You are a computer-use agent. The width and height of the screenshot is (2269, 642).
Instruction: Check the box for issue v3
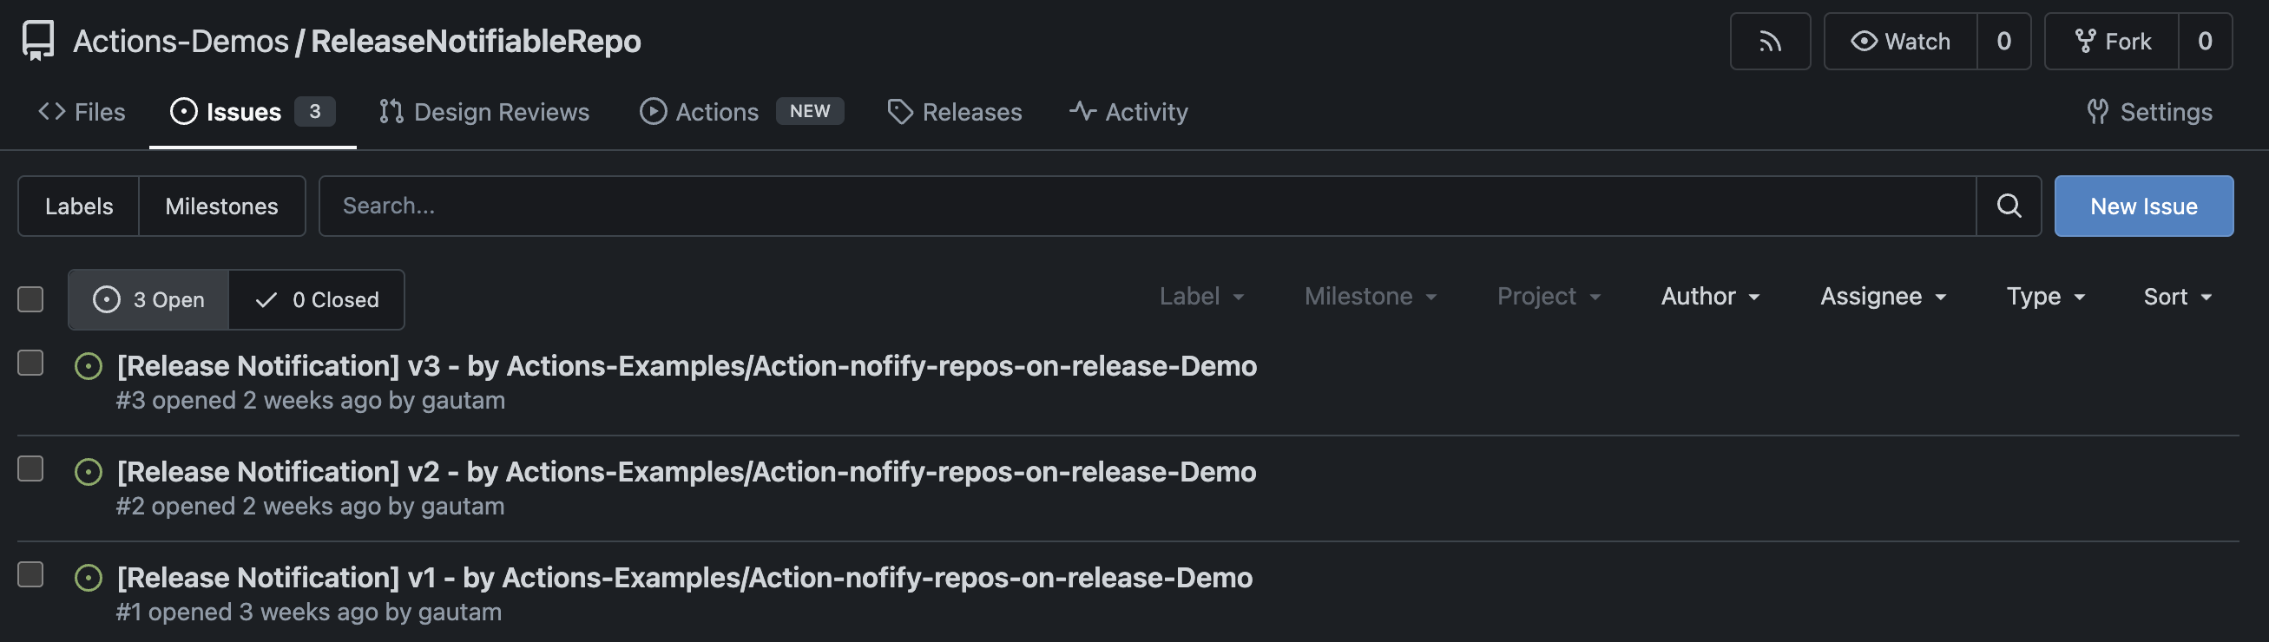(x=31, y=363)
